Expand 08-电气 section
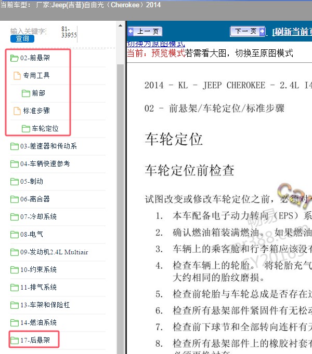 pos(32,234)
